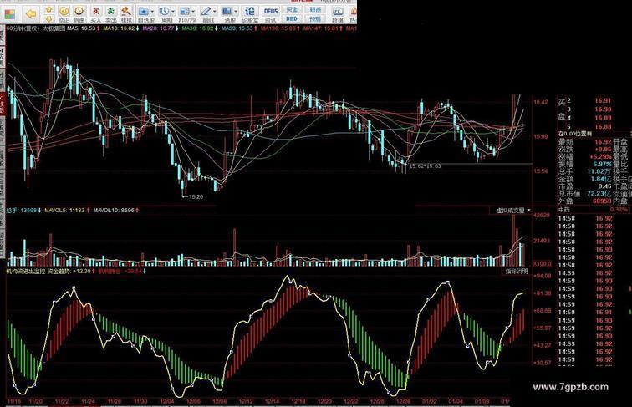Click the MA60: 16.53 indicator label

239,28
